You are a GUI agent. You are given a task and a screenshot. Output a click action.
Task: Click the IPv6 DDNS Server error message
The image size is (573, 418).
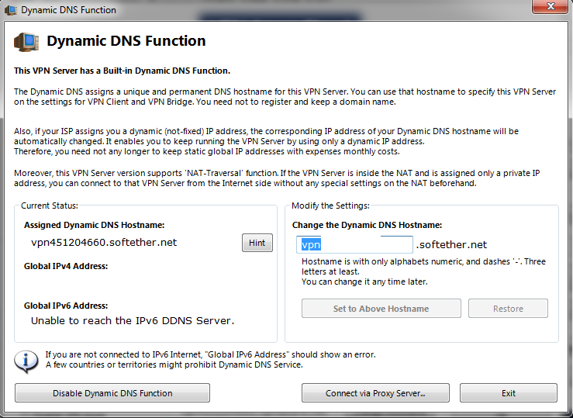pos(133,321)
